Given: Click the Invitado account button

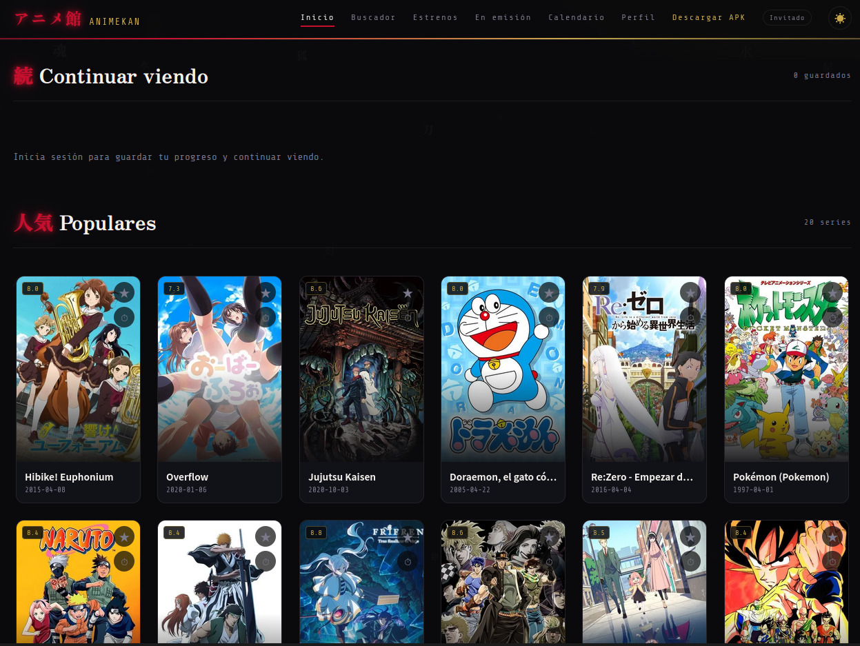Looking at the screenshot, I should (x=787, y=18).
